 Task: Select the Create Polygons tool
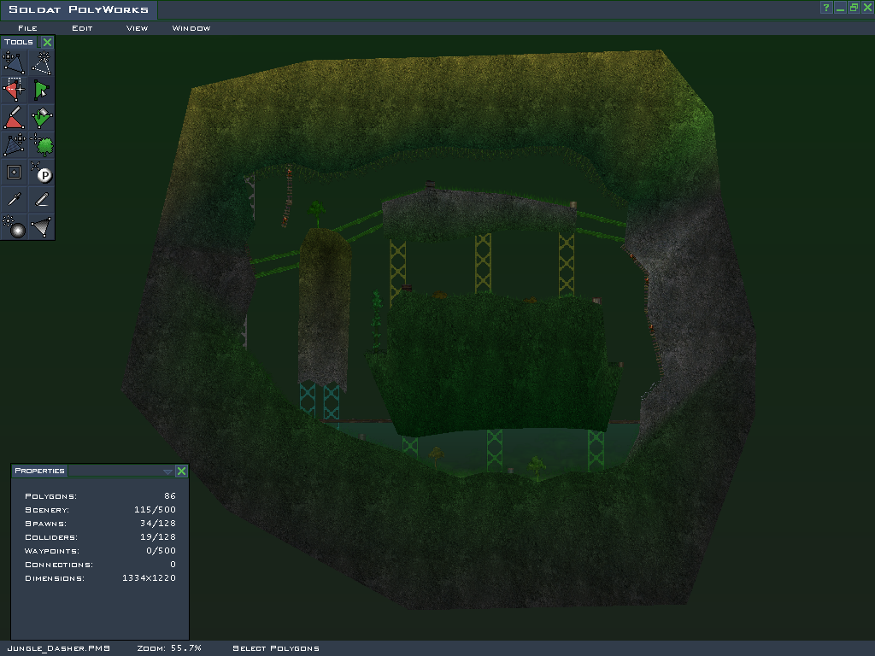(x=42, y=62)
